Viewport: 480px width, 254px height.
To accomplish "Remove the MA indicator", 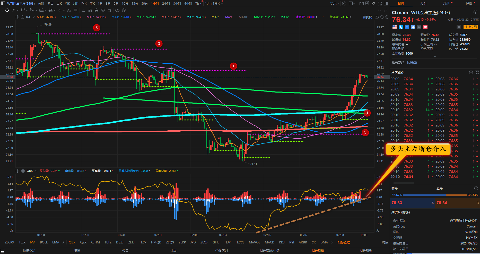I will point(22,17).
